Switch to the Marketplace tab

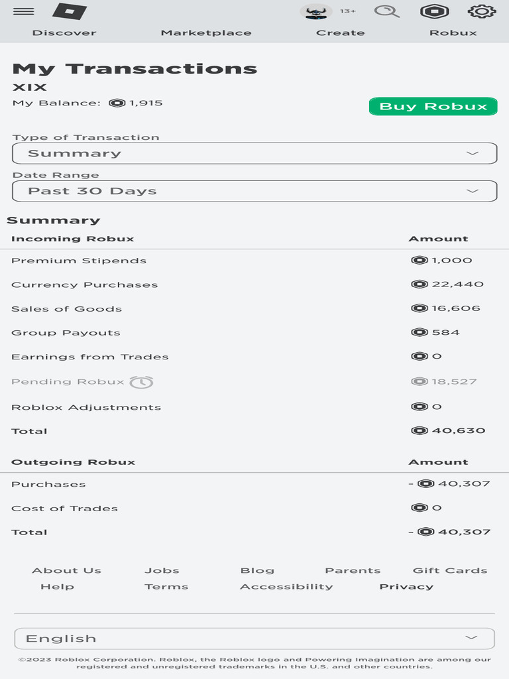(x=206, y=32)
